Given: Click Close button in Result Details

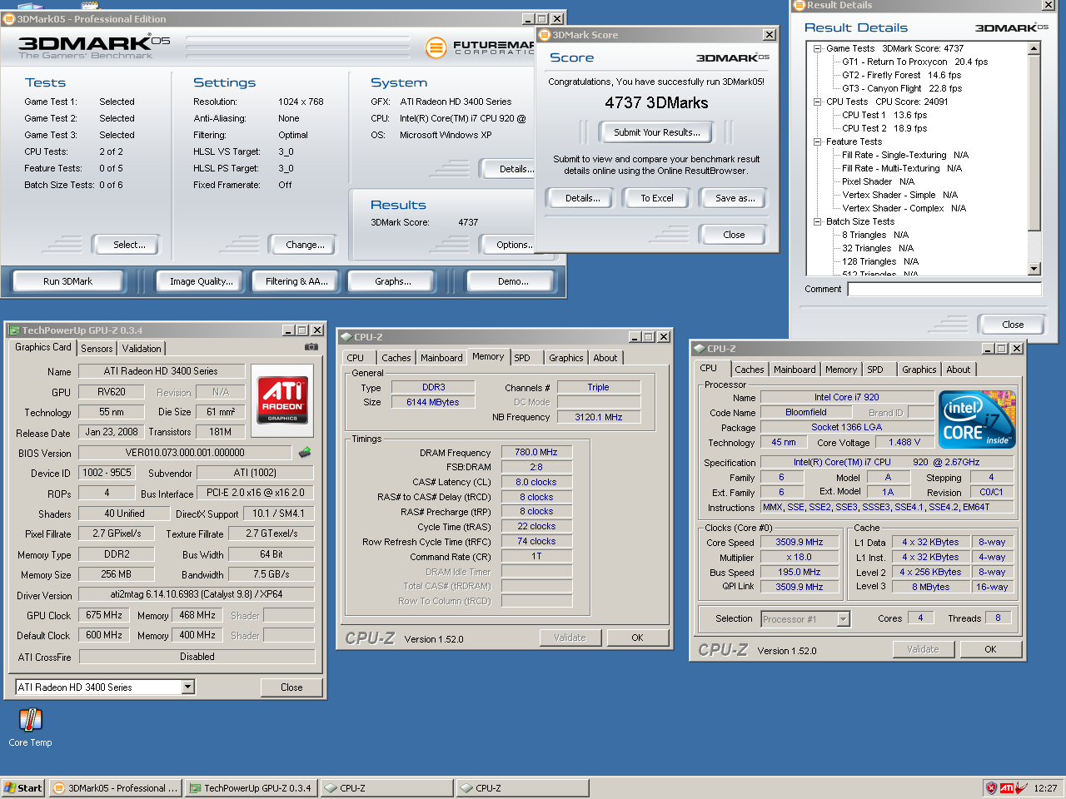Looking at the screenshot, I should [x=1013, y=325].
